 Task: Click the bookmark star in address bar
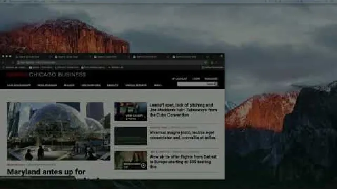pos(206,62)
